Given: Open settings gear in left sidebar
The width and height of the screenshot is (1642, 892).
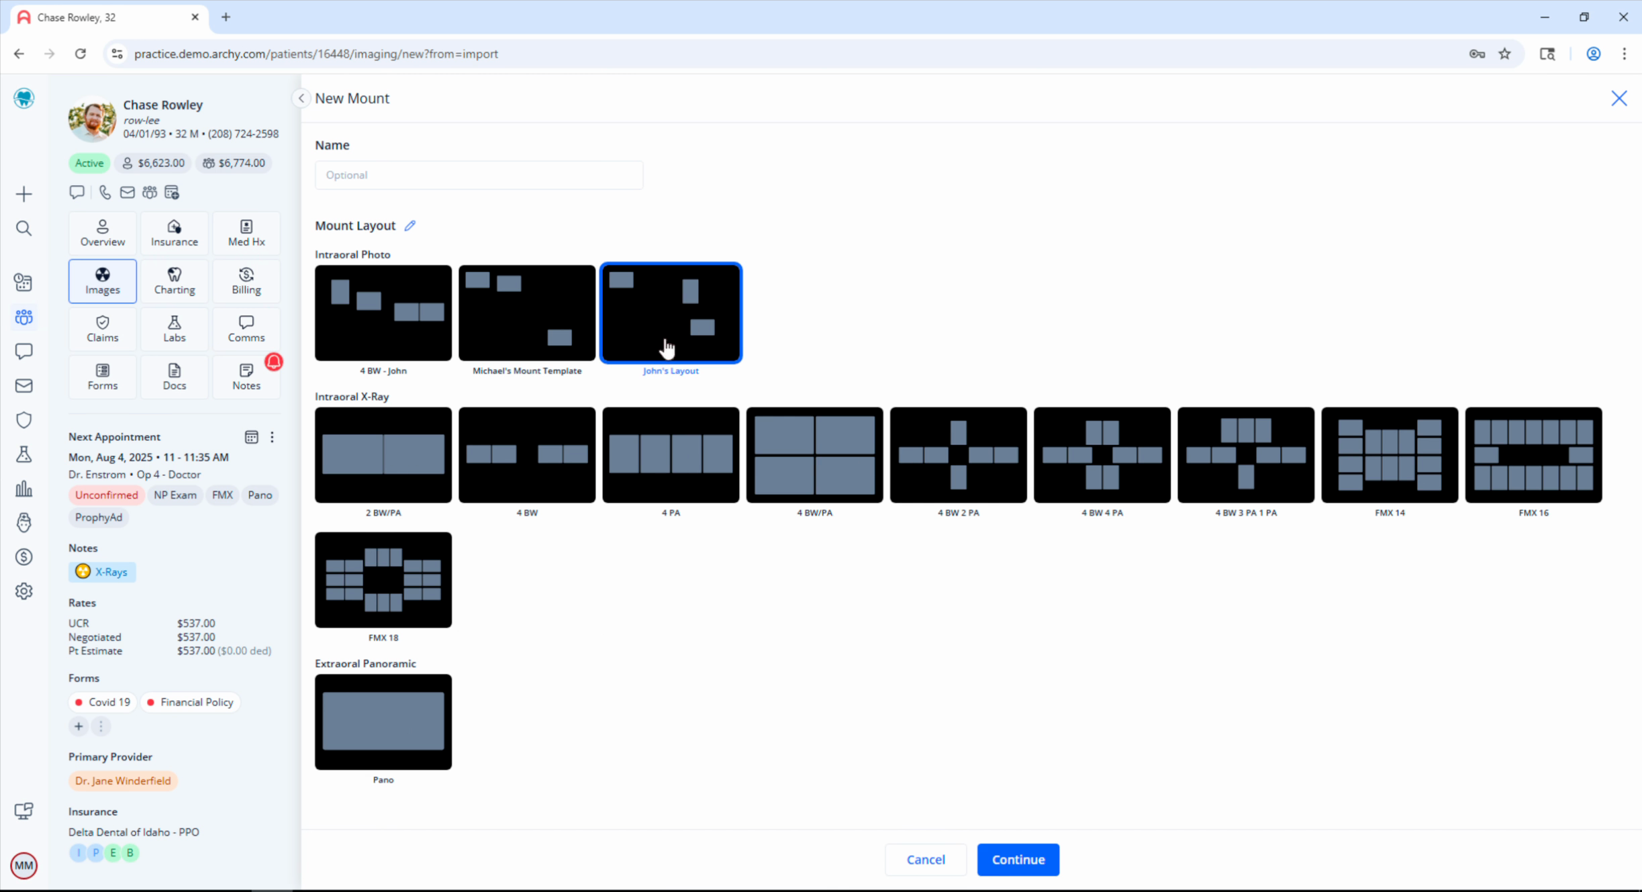Looking at the screenshot, I should point(24,591).
